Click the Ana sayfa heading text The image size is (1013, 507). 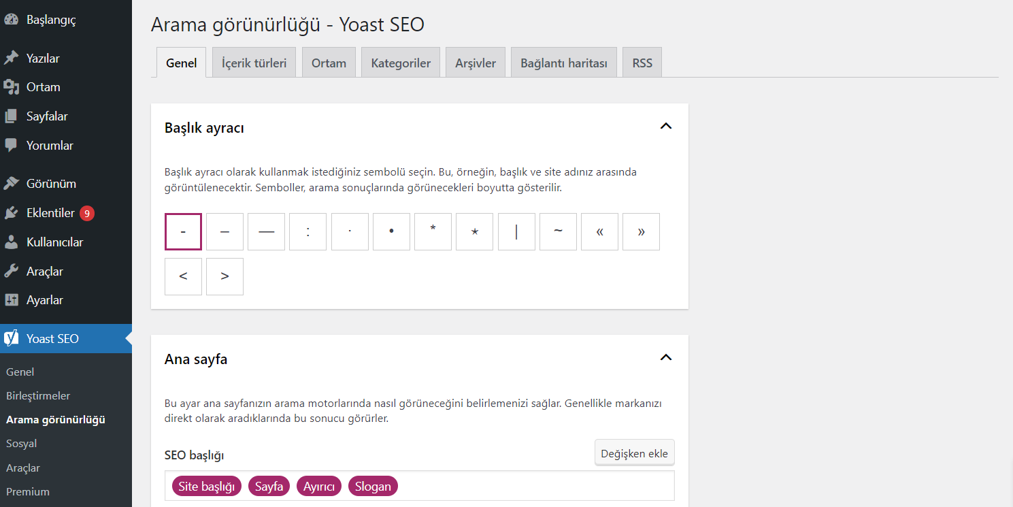pyautogui.click(x=196, y=359)
